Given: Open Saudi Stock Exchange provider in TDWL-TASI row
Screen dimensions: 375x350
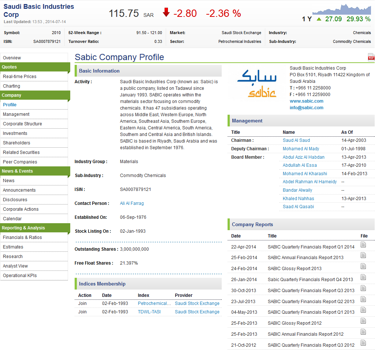Looking at the screenshot, I should pyautogui.click(x=197, y=312).
